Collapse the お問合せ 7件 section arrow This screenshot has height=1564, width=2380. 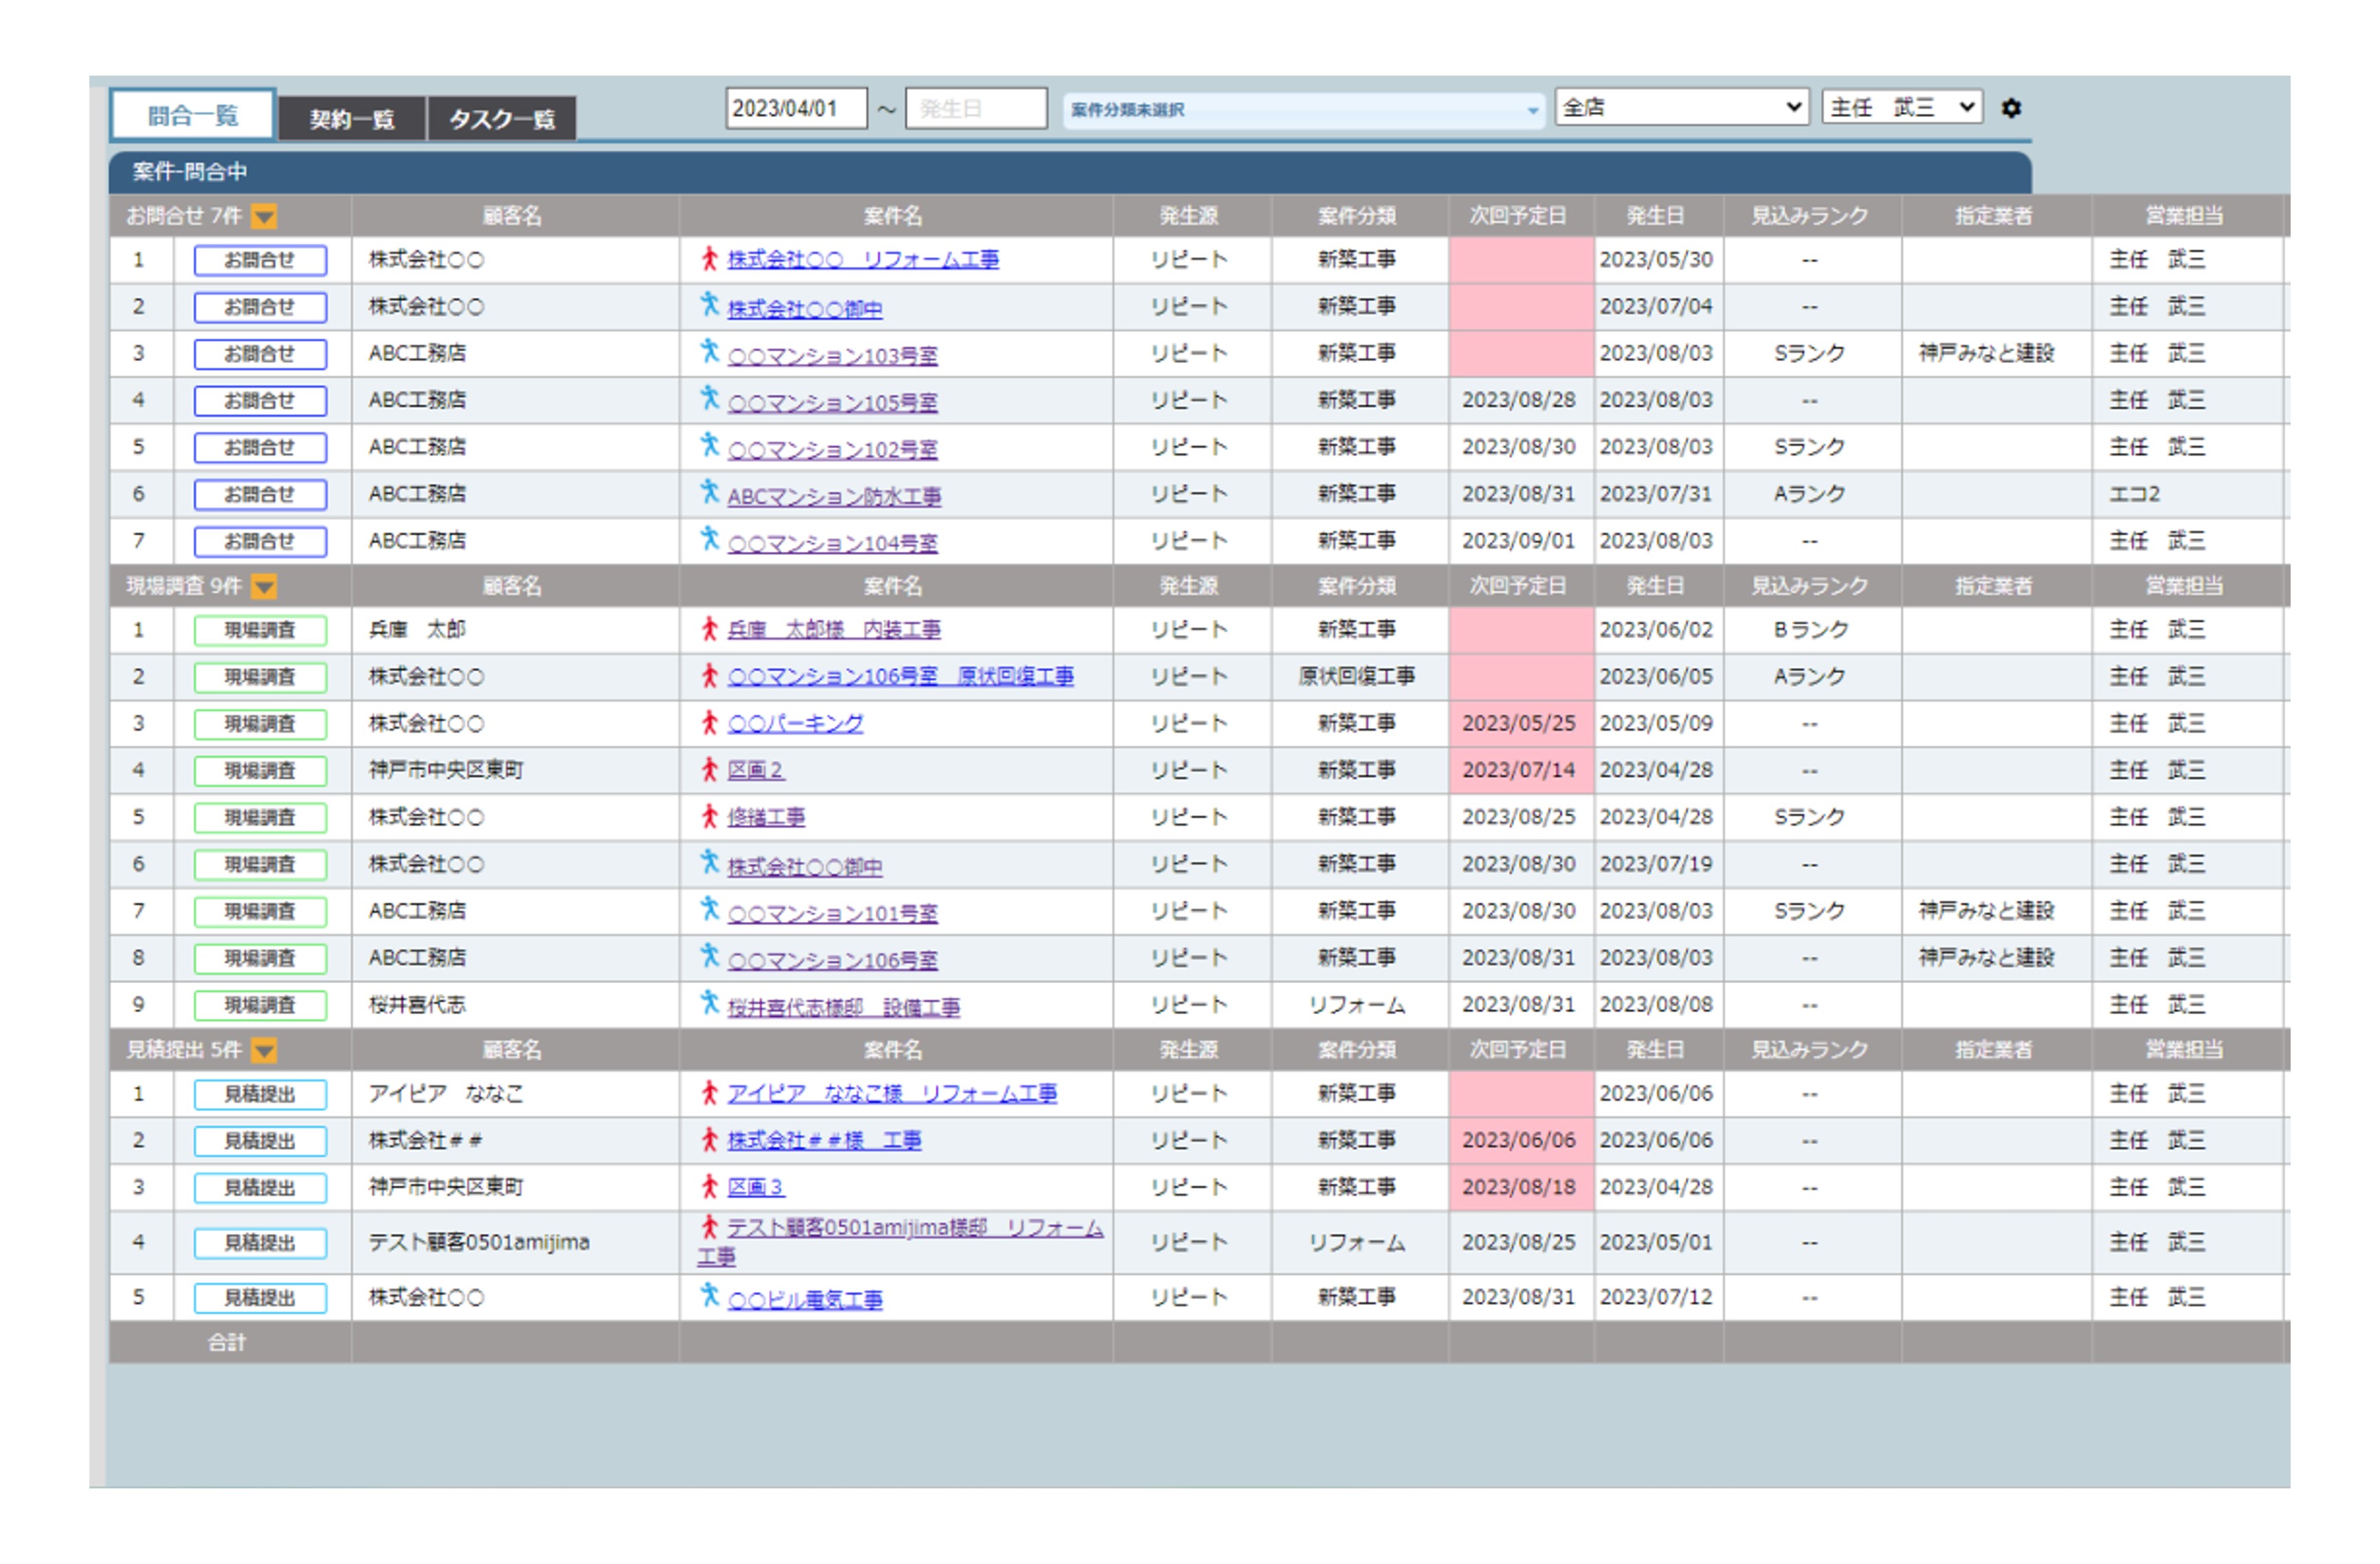(x=264, y=216)
